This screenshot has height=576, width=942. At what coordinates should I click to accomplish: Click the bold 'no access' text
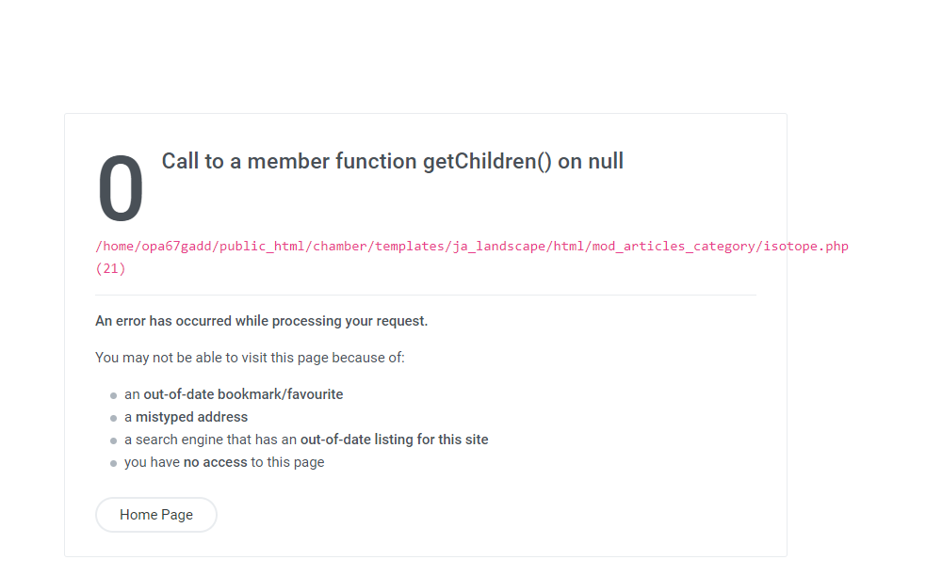click(215, 462)
